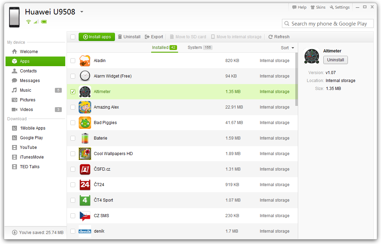
Task: Refresh the apps list
Action: (x=279, y=37)
